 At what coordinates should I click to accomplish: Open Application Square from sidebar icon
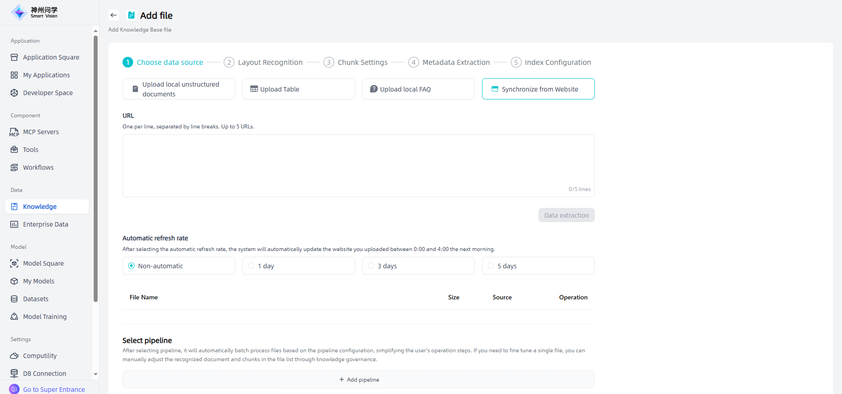click(14, 57)
